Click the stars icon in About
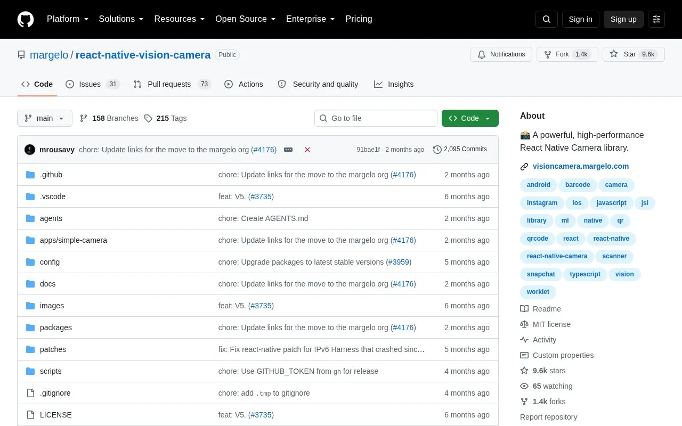This screenshot has height=426, width=682. (x=524, y=371)
